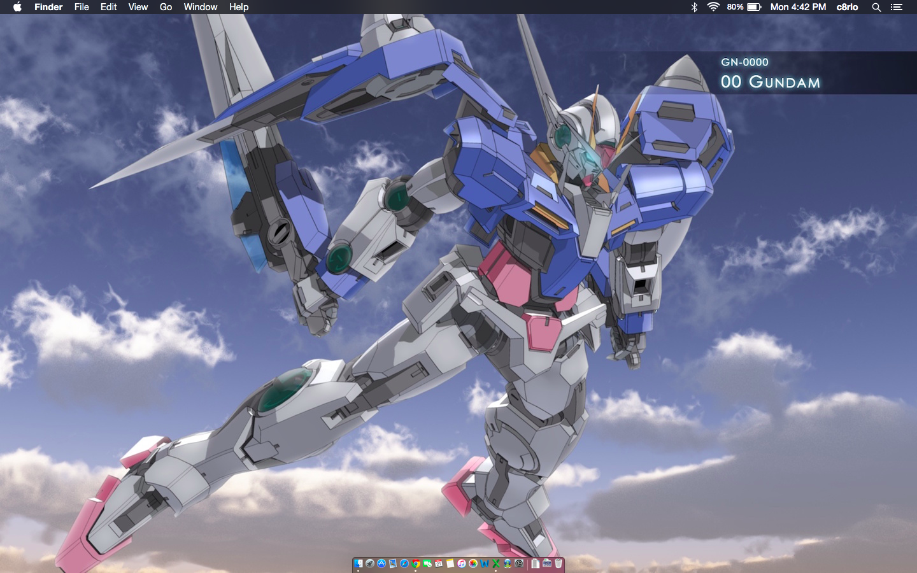Click the Mon 4:42 PM clock
The height and width of the screenshot is (573, 917).
click(x=798, y=7)
